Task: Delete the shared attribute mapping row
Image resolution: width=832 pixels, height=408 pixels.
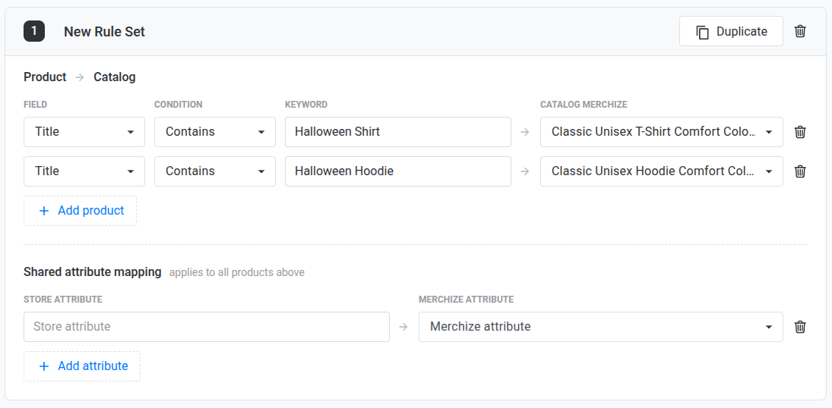Action: 800,327
